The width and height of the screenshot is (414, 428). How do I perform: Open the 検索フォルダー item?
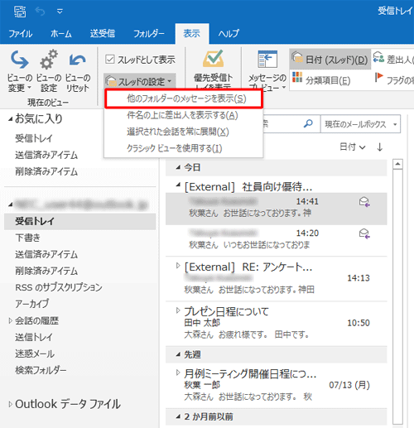click(x=41, y=370)
